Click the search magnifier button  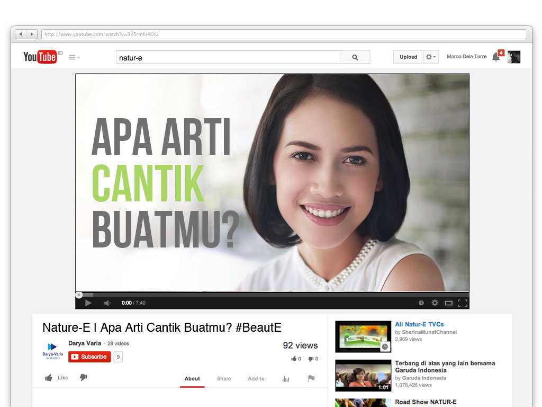(355, 57)
